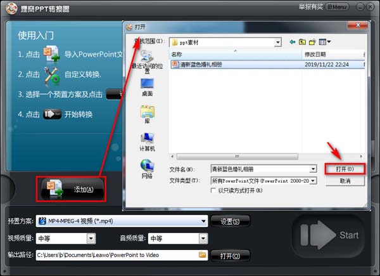Click the MP4 clapperboard icon in profile box
This screenshot has height=276, width=380.
pyautogui.click(x=42, y=221)
